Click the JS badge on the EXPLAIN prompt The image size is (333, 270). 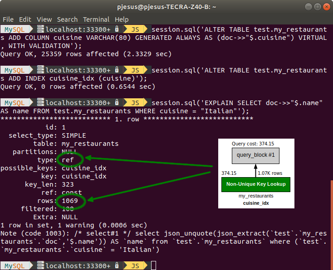(135, 103)
